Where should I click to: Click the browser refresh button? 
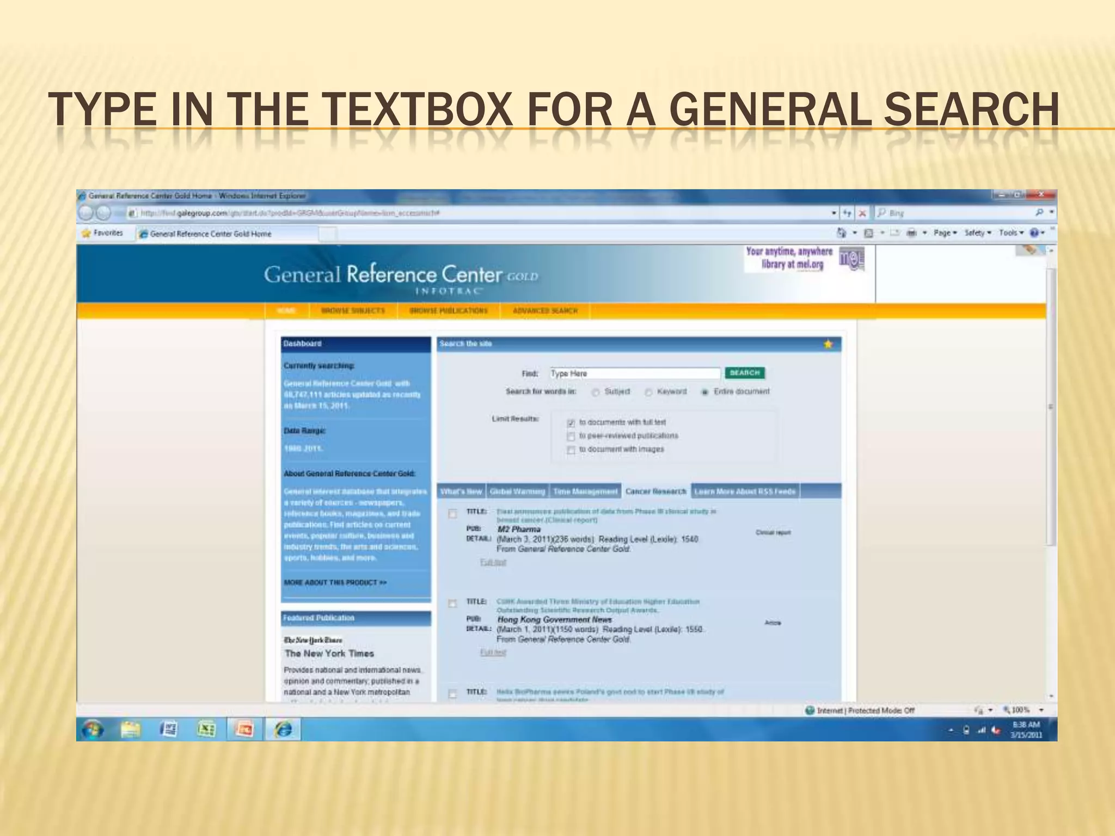(x=847, y=213)
